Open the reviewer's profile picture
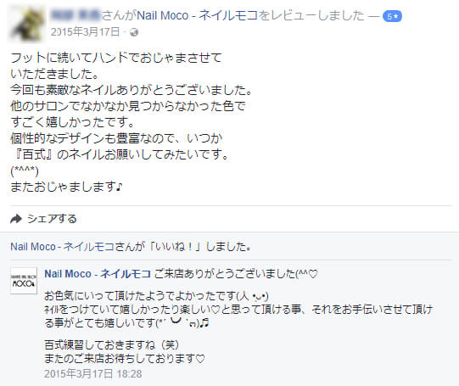The image size is (459, 386). tap(26, 25)
